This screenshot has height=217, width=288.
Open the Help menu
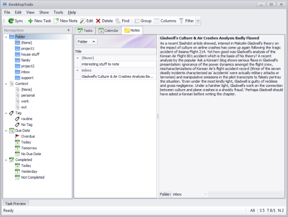tap(72, 12)
